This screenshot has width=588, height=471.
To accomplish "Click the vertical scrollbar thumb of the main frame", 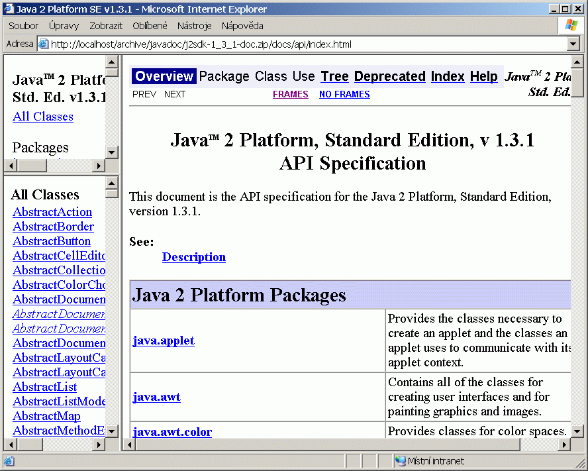I will (577, 82).
